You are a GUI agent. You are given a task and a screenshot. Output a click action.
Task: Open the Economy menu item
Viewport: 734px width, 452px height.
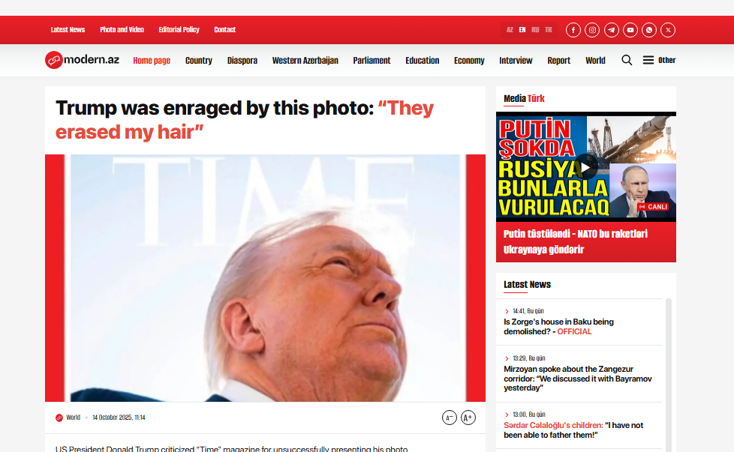[469, 60]
